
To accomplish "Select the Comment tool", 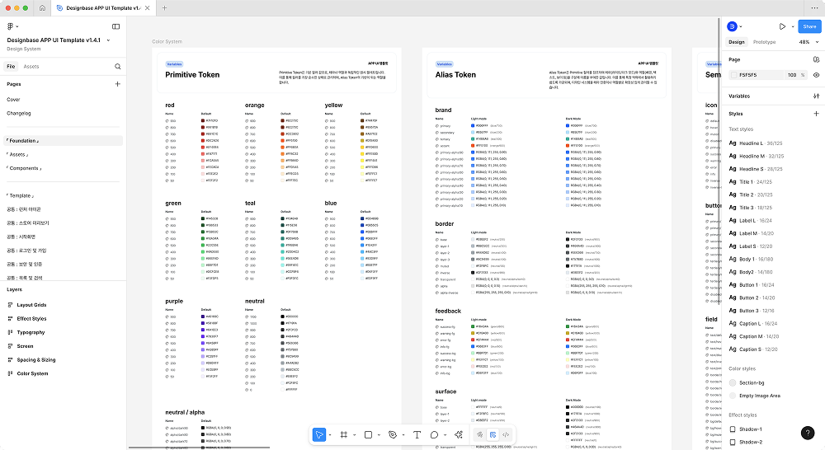I will point(434,434).
